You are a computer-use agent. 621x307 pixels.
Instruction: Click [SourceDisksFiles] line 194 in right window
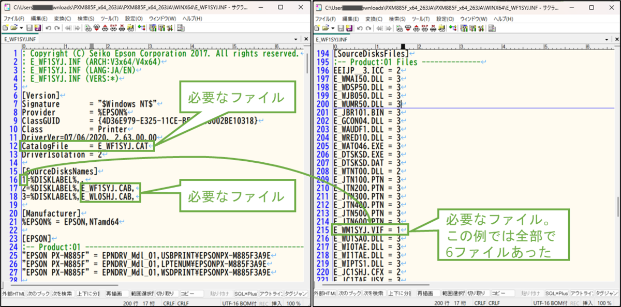coord(371,53)
